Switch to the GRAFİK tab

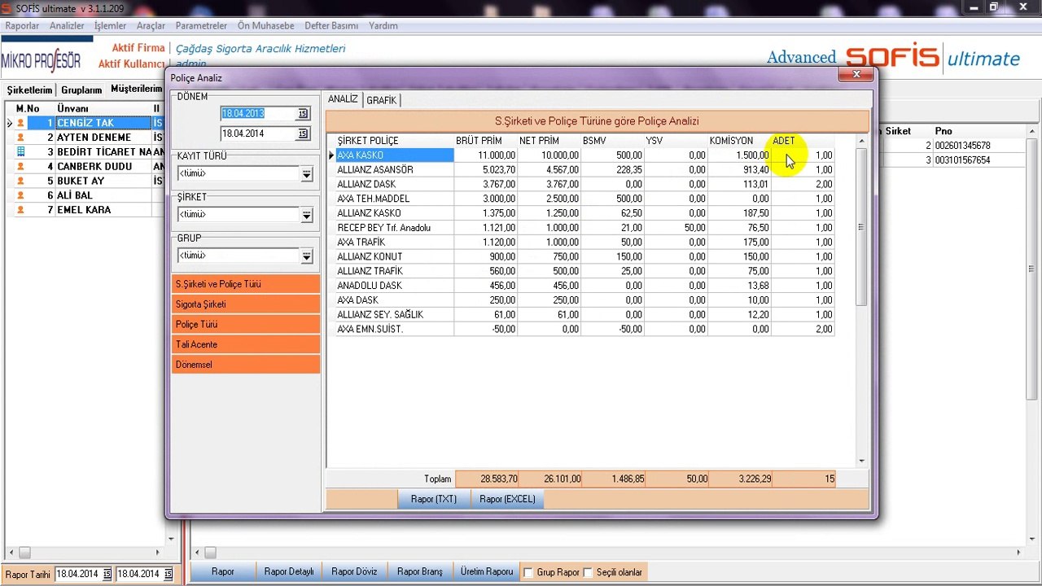pos(381,100)
